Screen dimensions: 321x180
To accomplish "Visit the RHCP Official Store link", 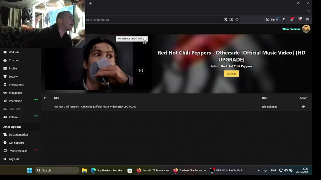I will [130, 39].
